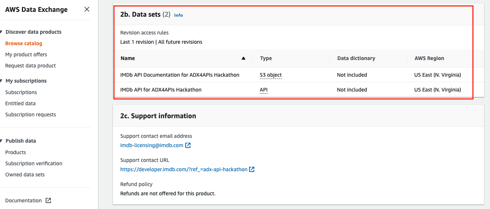Open Request data product page
Screen dimensions: 490x209
30,66
